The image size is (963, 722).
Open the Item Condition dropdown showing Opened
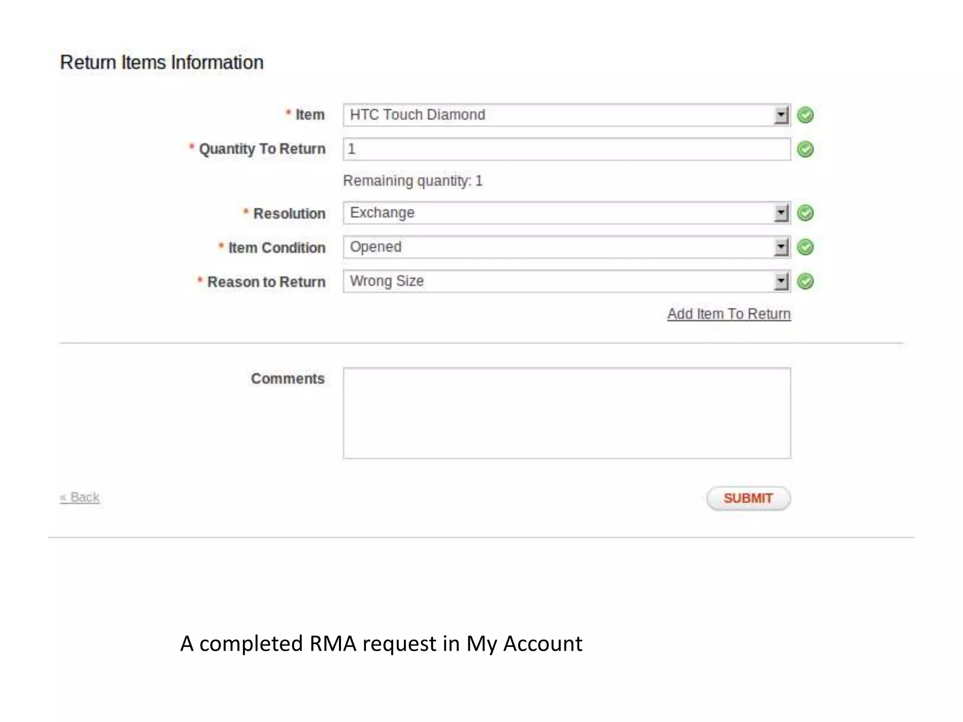[567, 247]
